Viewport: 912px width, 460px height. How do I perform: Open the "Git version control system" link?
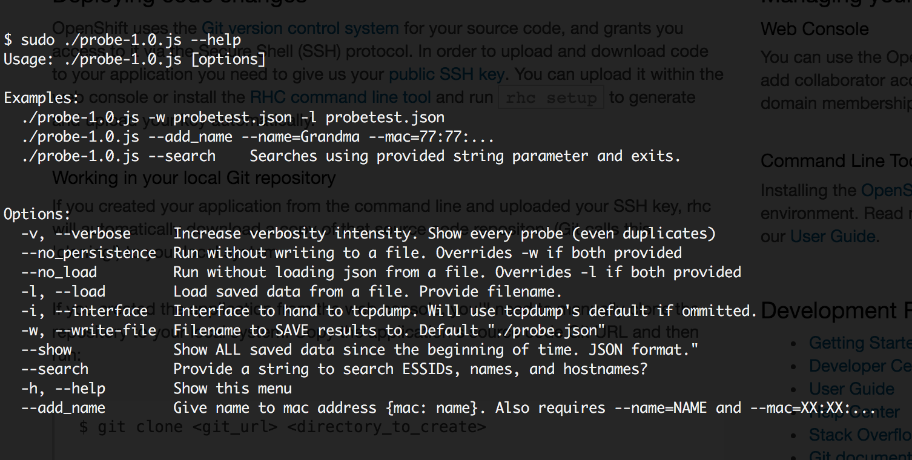[300, 28]
